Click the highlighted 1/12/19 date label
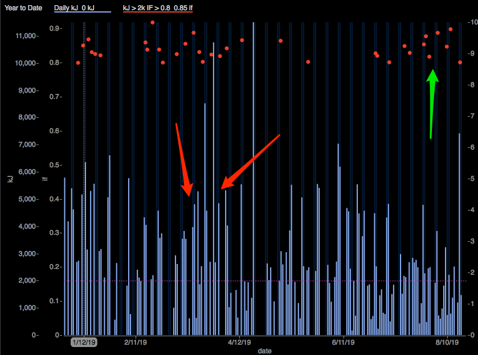478x355 pixels. tap(84, 342)
